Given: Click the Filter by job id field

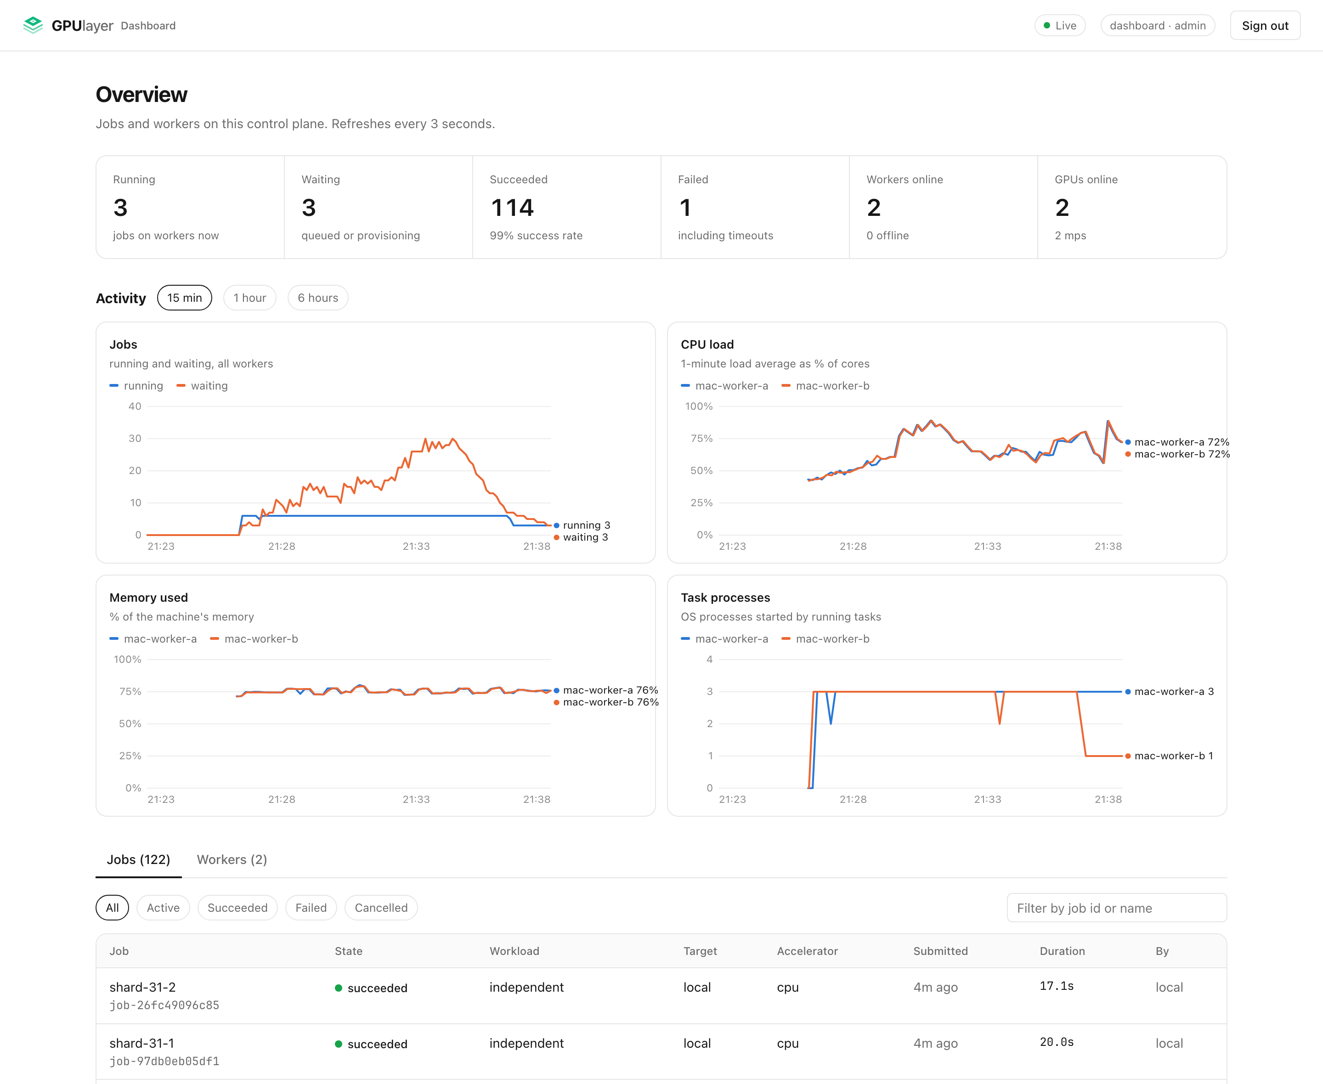Looking at the screenshot, I should 1116,907.
